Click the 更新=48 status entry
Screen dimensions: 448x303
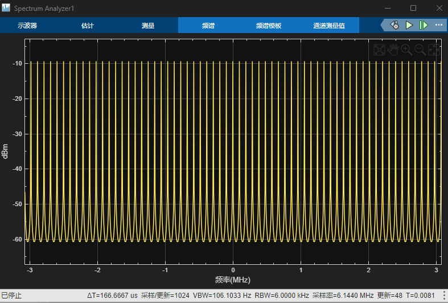tap(390, 295)
